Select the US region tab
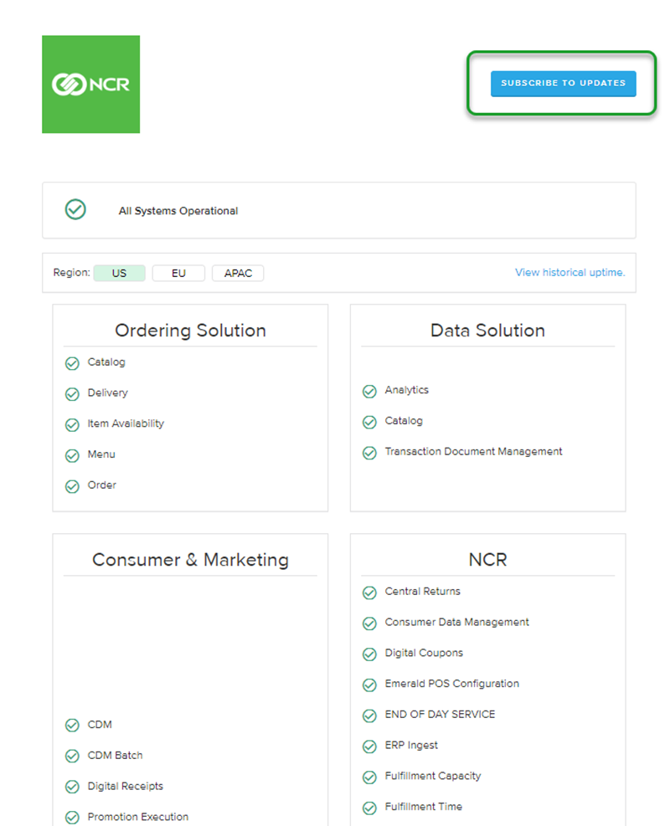 [x=119, y=273]
